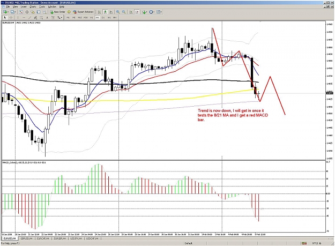335x246 pixels.
Task: Click the New Order button
Action: click(57, 12)
